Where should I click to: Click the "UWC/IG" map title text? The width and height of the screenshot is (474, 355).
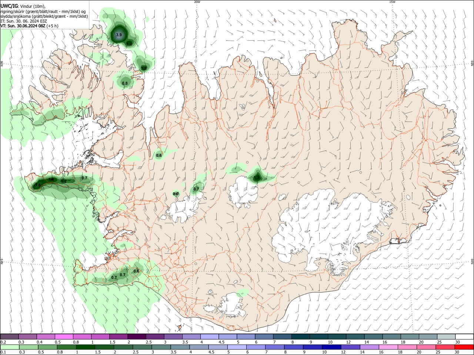(x=9, y=6)
